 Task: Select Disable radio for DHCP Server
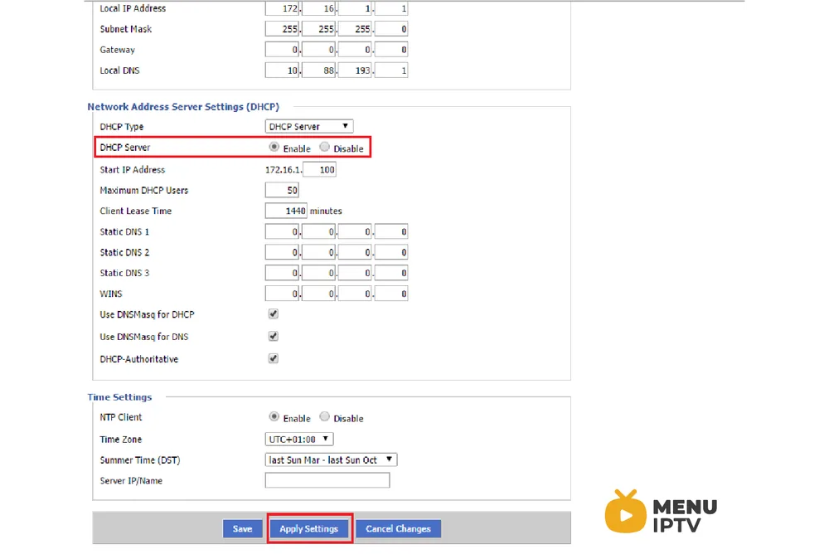tap(325, 147)
